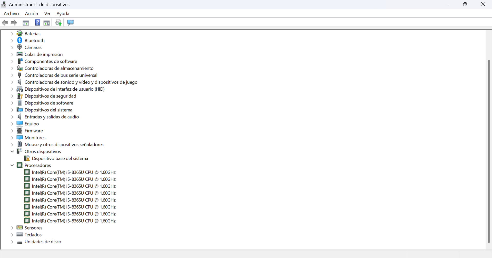
Task: Click the Bluetooth category icon
Action: click(x=19, y=40)
